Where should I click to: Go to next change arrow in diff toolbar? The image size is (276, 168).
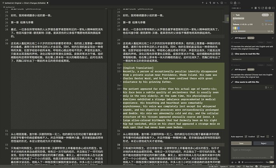pos(206,3)
